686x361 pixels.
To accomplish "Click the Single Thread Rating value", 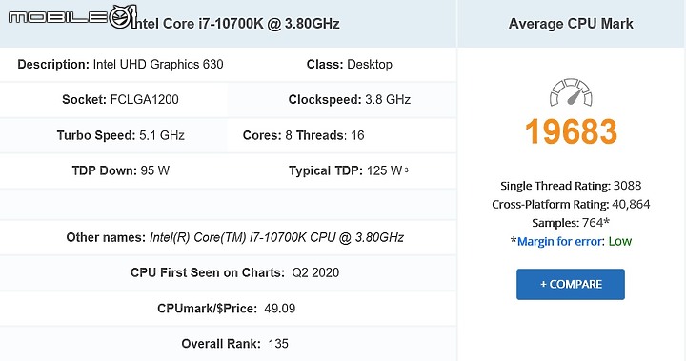I will [627, 186].
